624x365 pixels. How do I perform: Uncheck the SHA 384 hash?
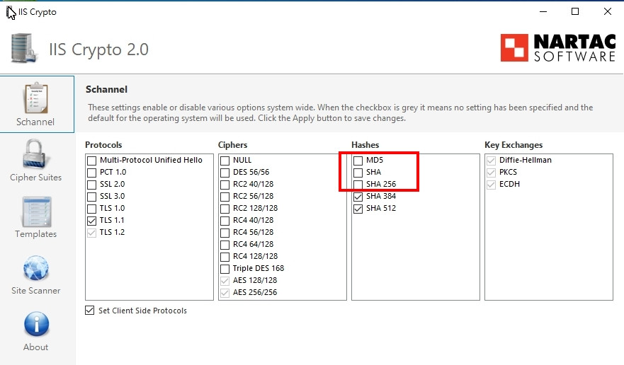[358, 197]
